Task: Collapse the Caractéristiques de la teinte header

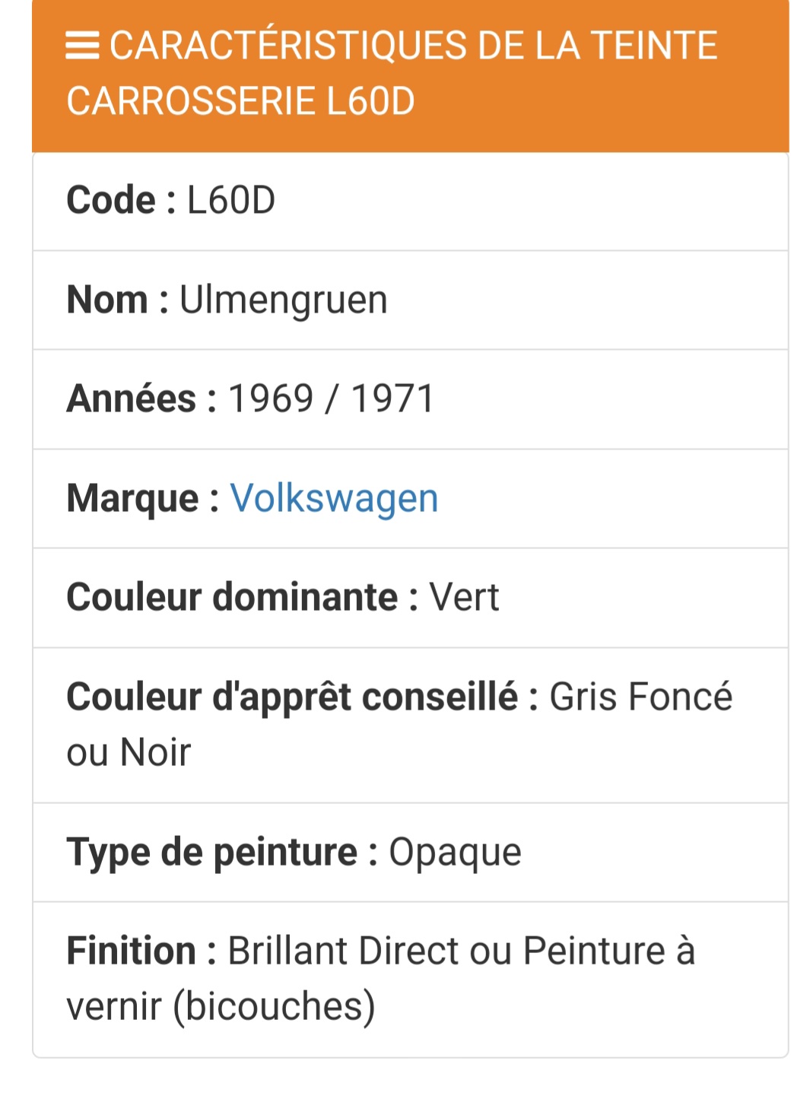Action: 410,76
